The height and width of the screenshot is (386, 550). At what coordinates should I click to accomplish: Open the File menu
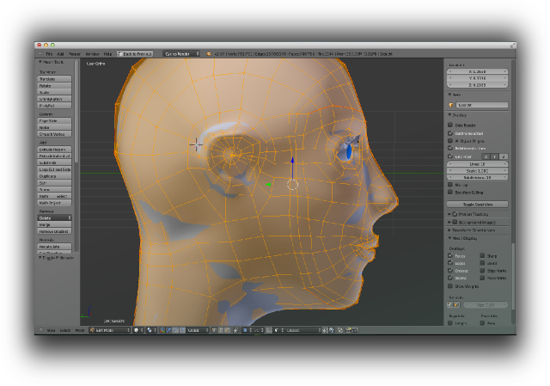(x=50, y=53)
